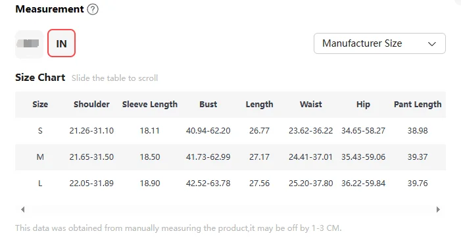The width and height of the screenshot is (461, 246).
Task: Click the Bust column header
Action: (x=208, y=105)
